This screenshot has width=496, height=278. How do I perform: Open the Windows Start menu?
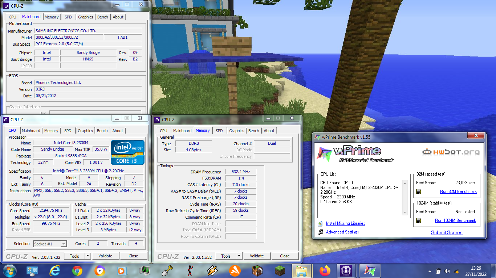9,271
